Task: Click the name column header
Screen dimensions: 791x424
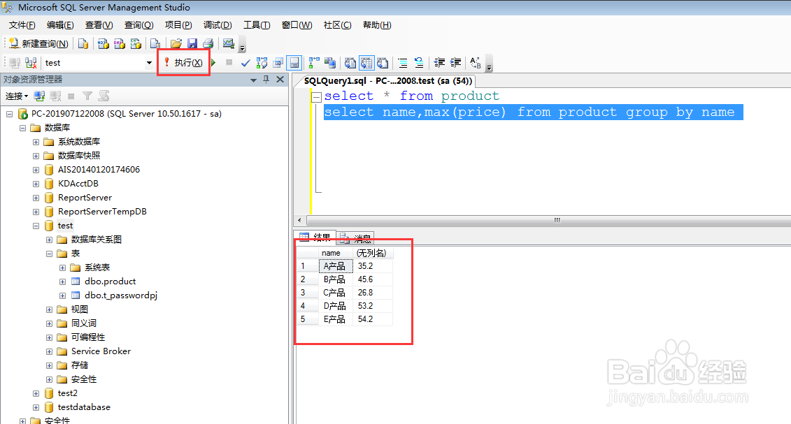Action: click(336, 253)
